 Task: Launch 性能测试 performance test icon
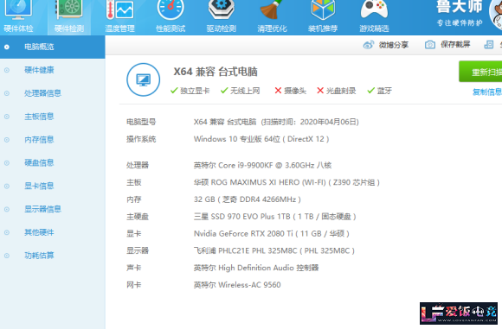171,9
